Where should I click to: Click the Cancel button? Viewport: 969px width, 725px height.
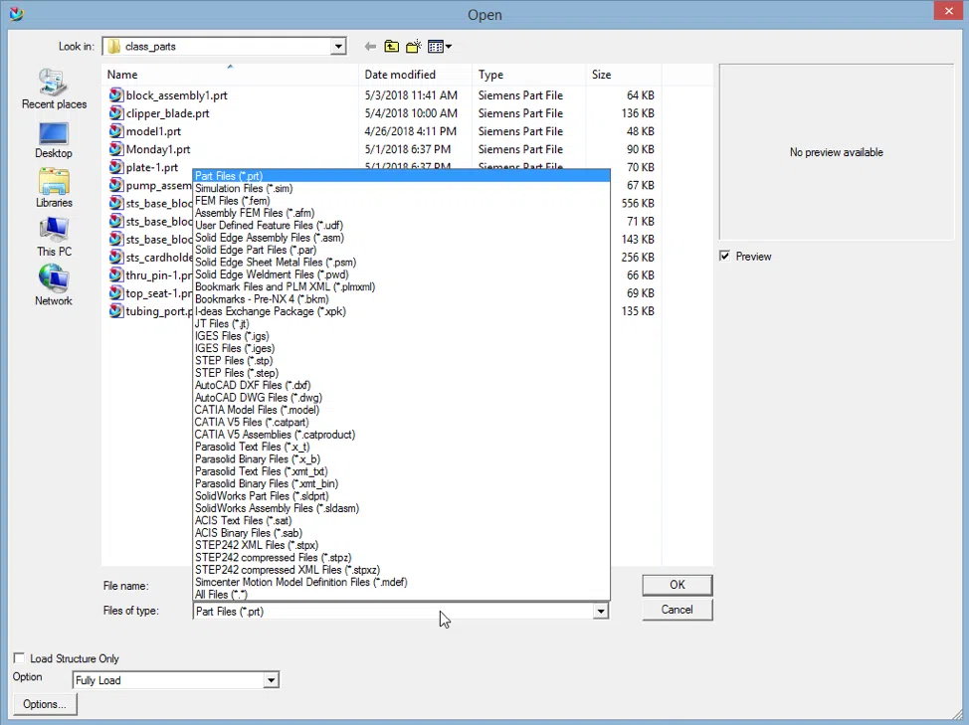pos(678,610)
